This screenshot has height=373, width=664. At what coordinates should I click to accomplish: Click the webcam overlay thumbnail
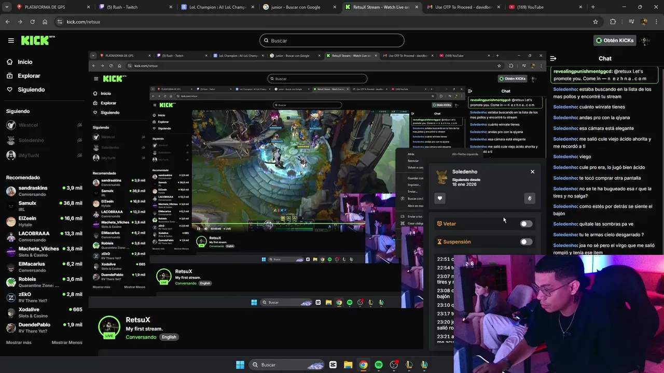point(559,313)
